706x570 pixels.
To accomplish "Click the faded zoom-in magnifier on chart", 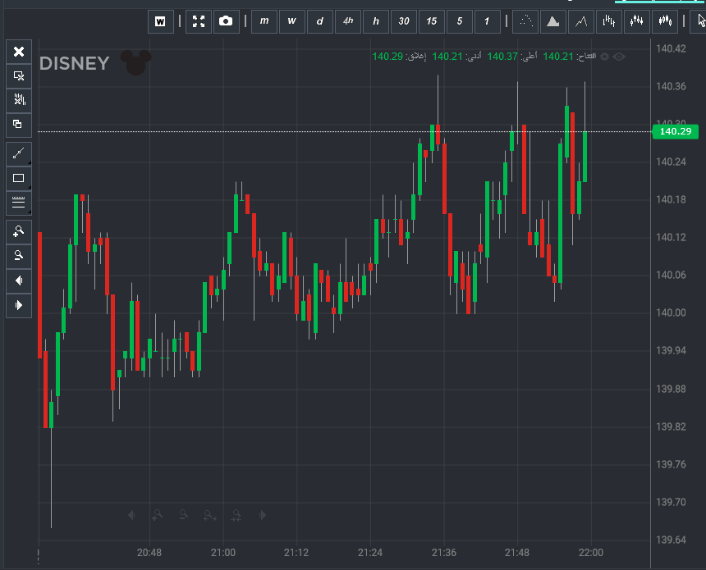I will tap(157, 515).
